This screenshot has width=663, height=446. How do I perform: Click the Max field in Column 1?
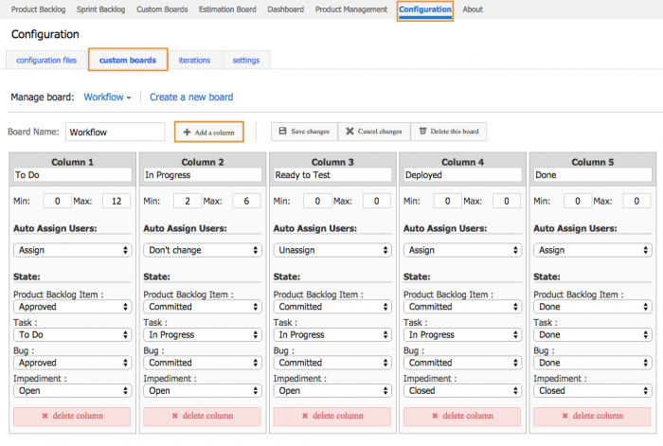tap(116, 201)
